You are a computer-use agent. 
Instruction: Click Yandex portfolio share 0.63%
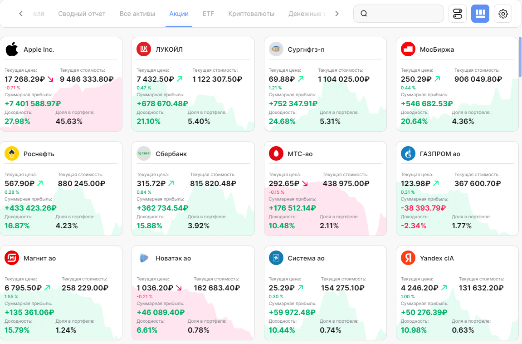point(463,330)
